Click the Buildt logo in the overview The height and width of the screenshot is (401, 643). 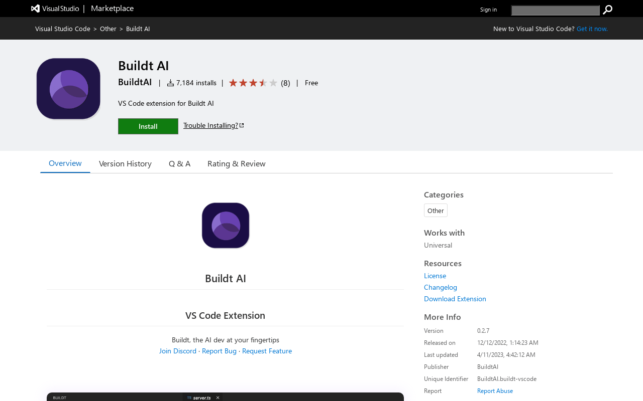click(x=226, y=226)
